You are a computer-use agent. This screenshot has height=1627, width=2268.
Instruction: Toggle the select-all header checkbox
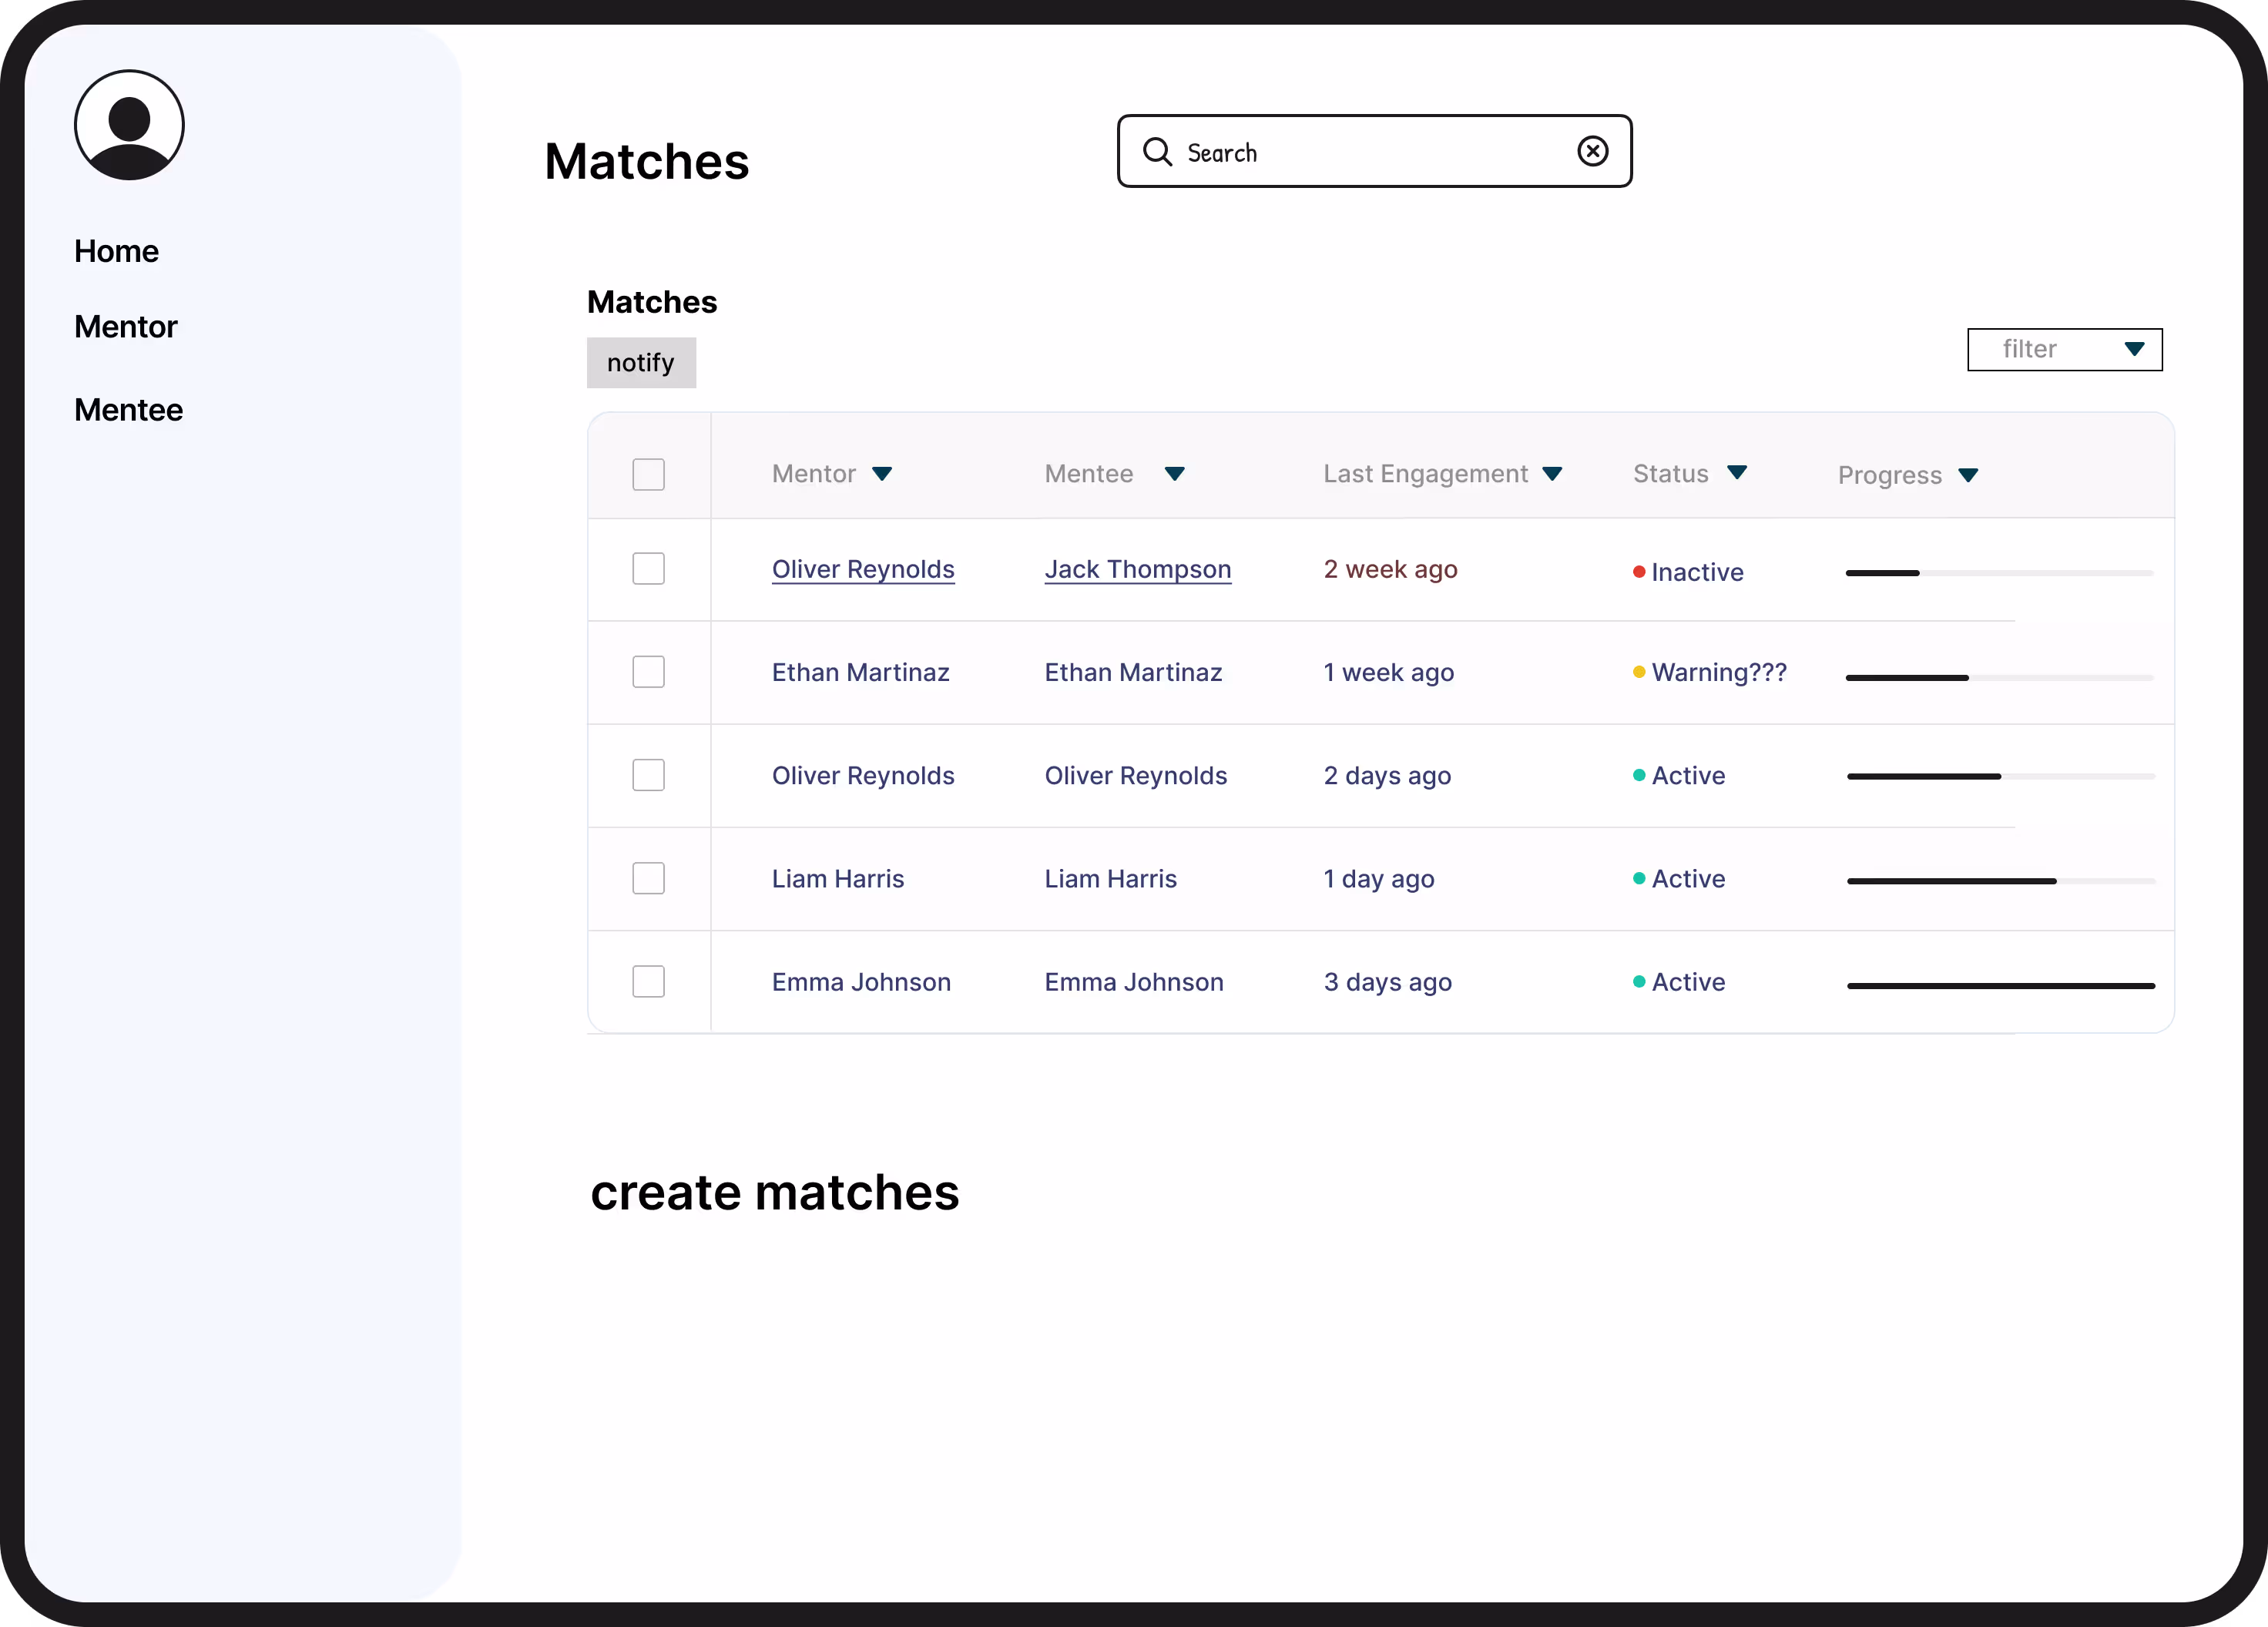pyautogui.click(x=648, y=474)
